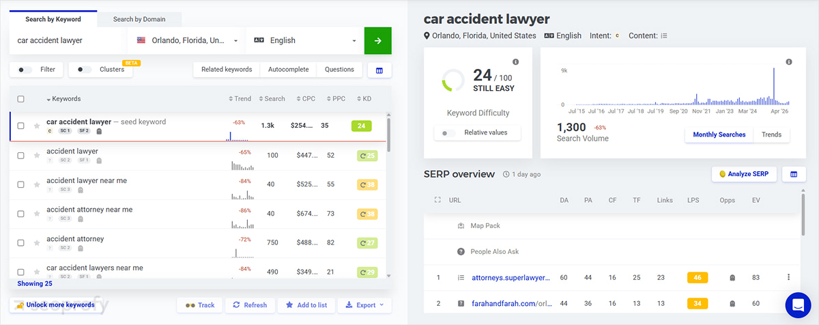Sort by the Trend column
The width and height of the screenshot is (819, 325).
click(240, 99)
